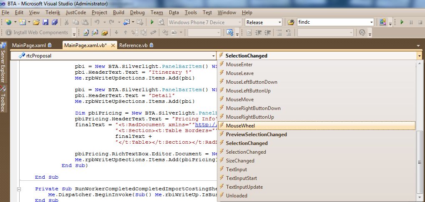The height and width of the screenshot is (202, 425).
Task: Select the TextInputStart event
Action: click(317, 178)
